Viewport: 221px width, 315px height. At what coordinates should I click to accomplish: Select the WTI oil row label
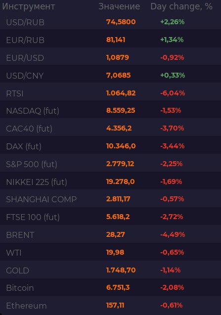click(x=14, y=253)
